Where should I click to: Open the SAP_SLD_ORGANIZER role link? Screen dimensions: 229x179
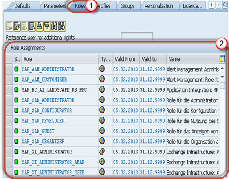point(43,141)
